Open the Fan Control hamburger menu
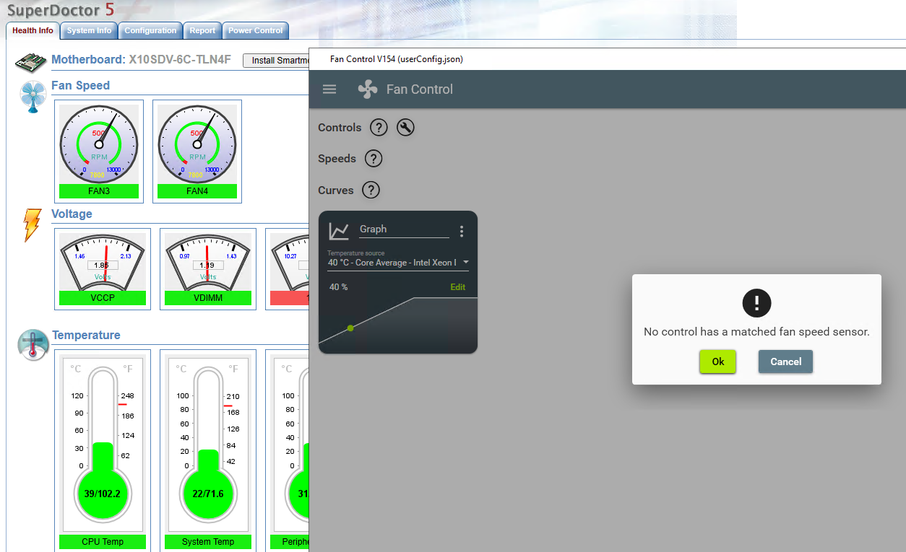This screenshot has width=906, height=552. (x=329, y=89)
